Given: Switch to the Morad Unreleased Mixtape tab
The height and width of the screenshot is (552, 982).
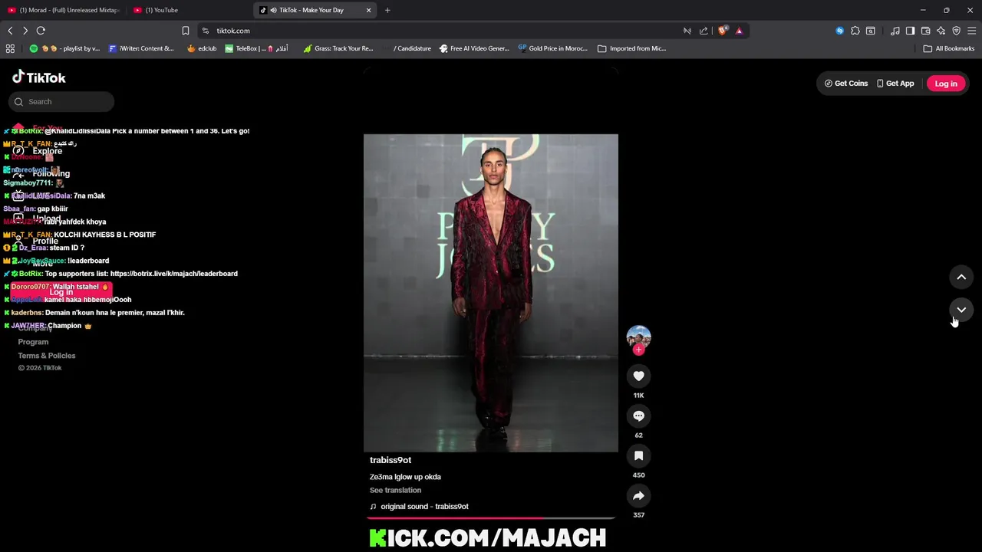Looking at the screenshot, I should tap(64, 10).
